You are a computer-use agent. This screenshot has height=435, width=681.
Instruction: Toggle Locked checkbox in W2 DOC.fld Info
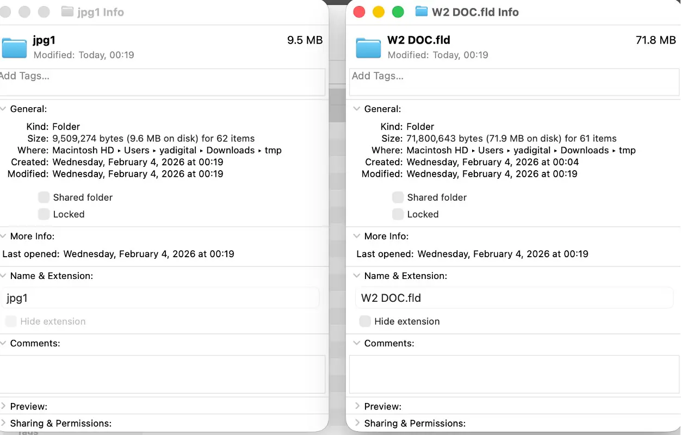click(398, 214)
